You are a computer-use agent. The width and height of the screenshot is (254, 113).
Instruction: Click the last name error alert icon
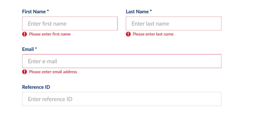(128, 34)
